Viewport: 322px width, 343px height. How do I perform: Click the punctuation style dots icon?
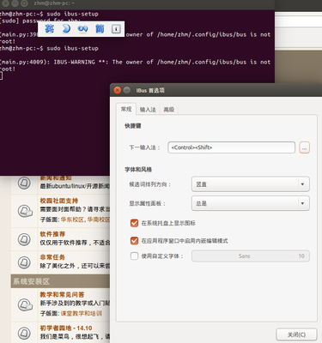tap(82, 29)
